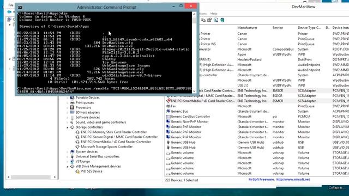349x196 pixels.
Task: Click the ESDCR service cell
Action: click(x=278, y=96)
